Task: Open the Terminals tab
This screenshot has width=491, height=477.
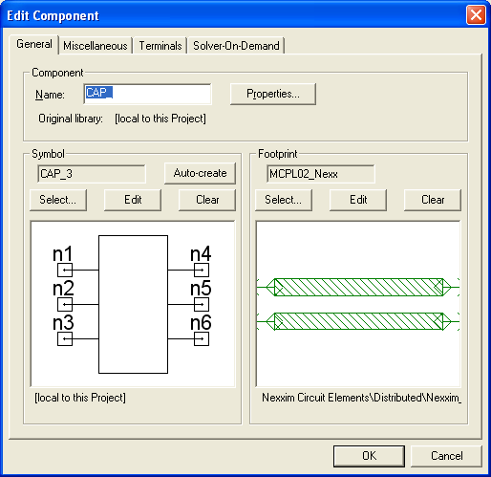Action: [160, 46]
